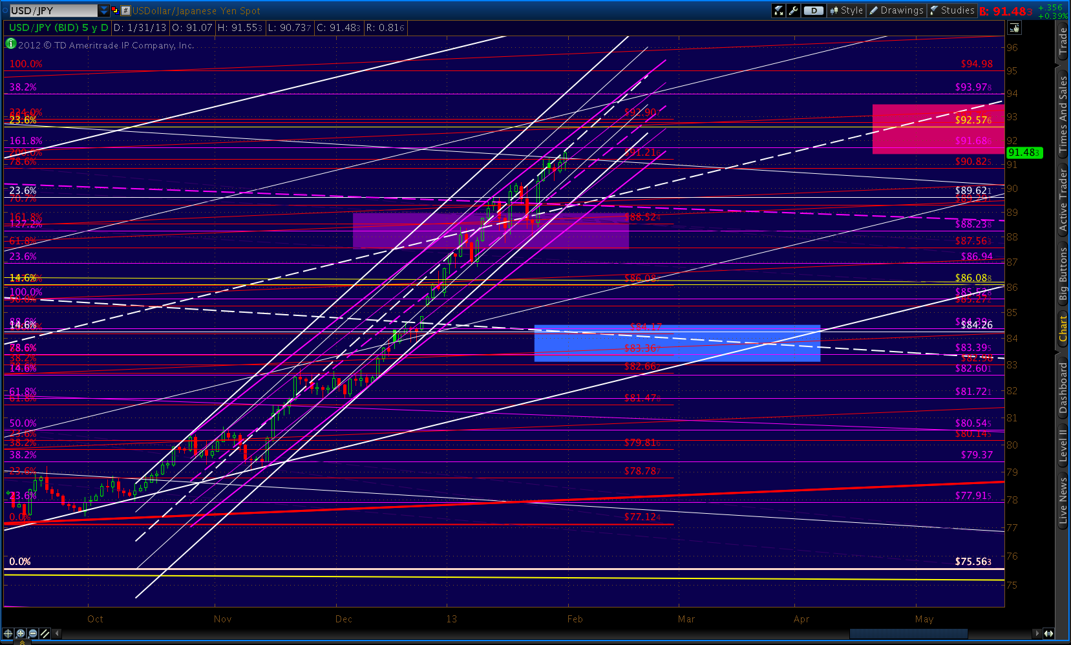The width and height of the screenshot is (1071, 645).
Task: Click the $79.37 price label
Action: [x=977, y=455]
